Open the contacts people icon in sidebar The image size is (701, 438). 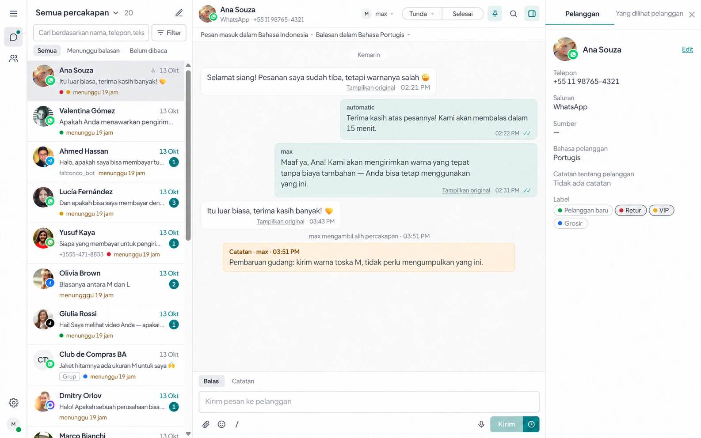14,58
